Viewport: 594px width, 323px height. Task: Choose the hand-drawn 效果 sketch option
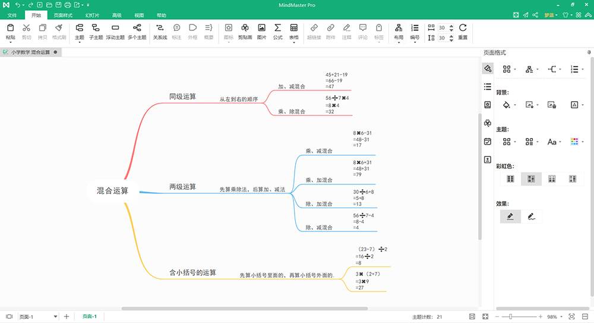pos(531,217)
